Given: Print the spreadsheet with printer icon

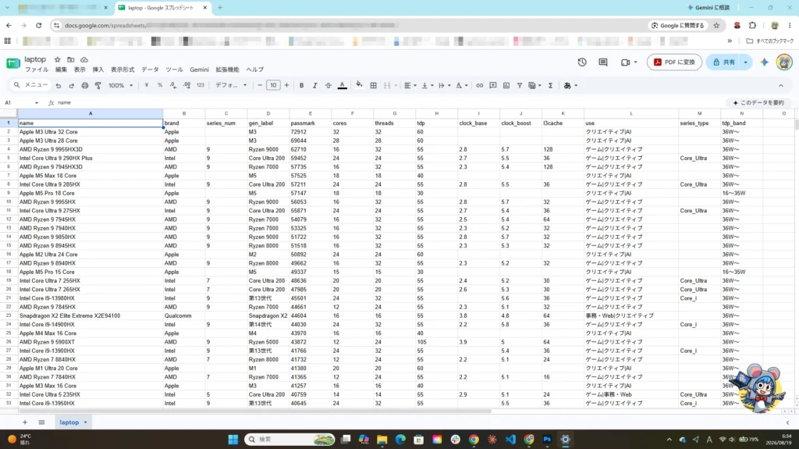Looking at the screenshot, I should (84, 86).
